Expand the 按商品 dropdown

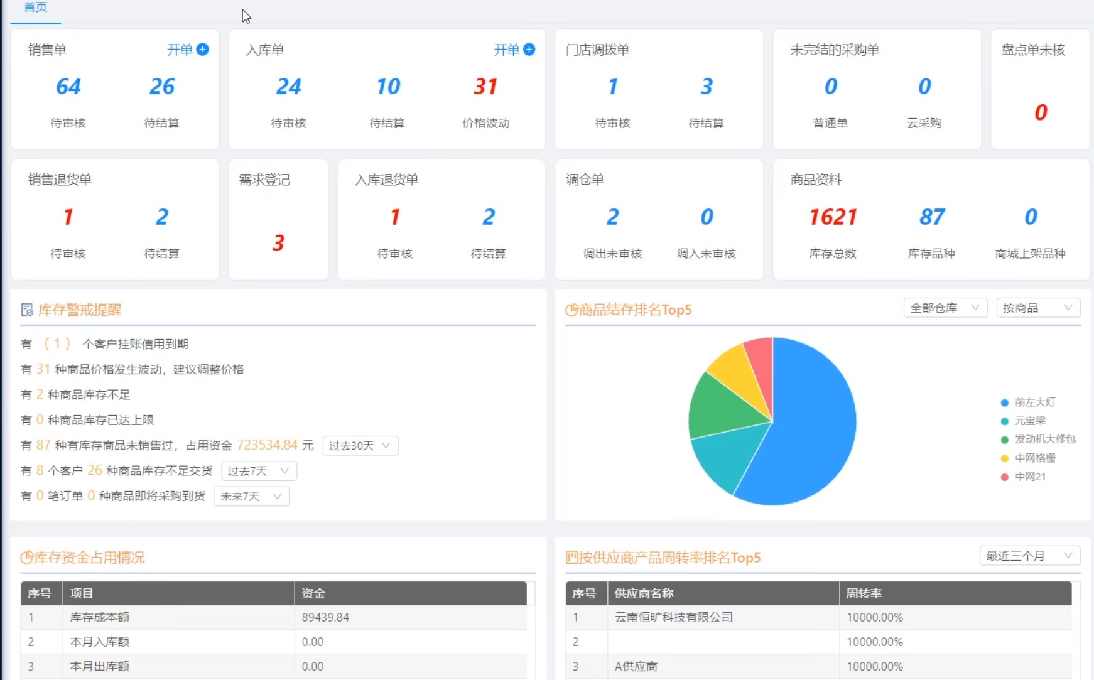[x=1038, y=308]
